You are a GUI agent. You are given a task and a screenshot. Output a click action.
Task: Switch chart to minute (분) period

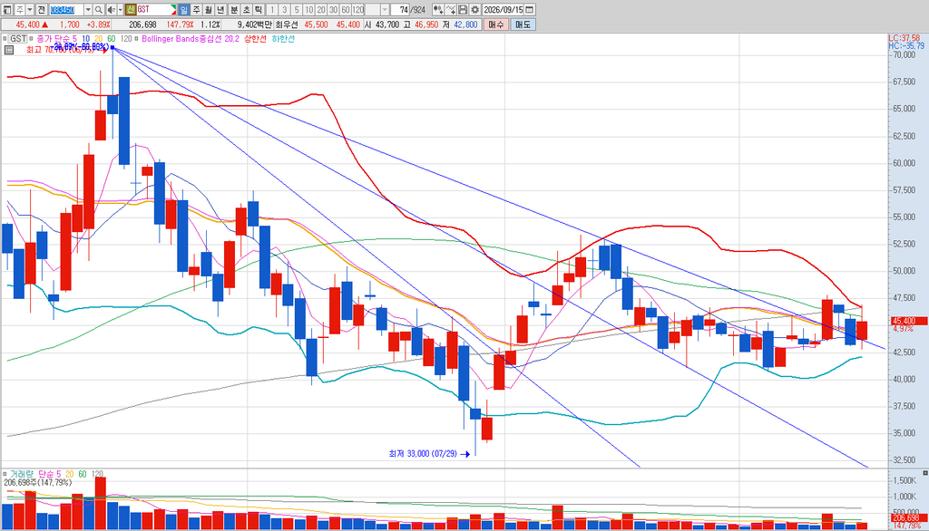pos(234,9)
